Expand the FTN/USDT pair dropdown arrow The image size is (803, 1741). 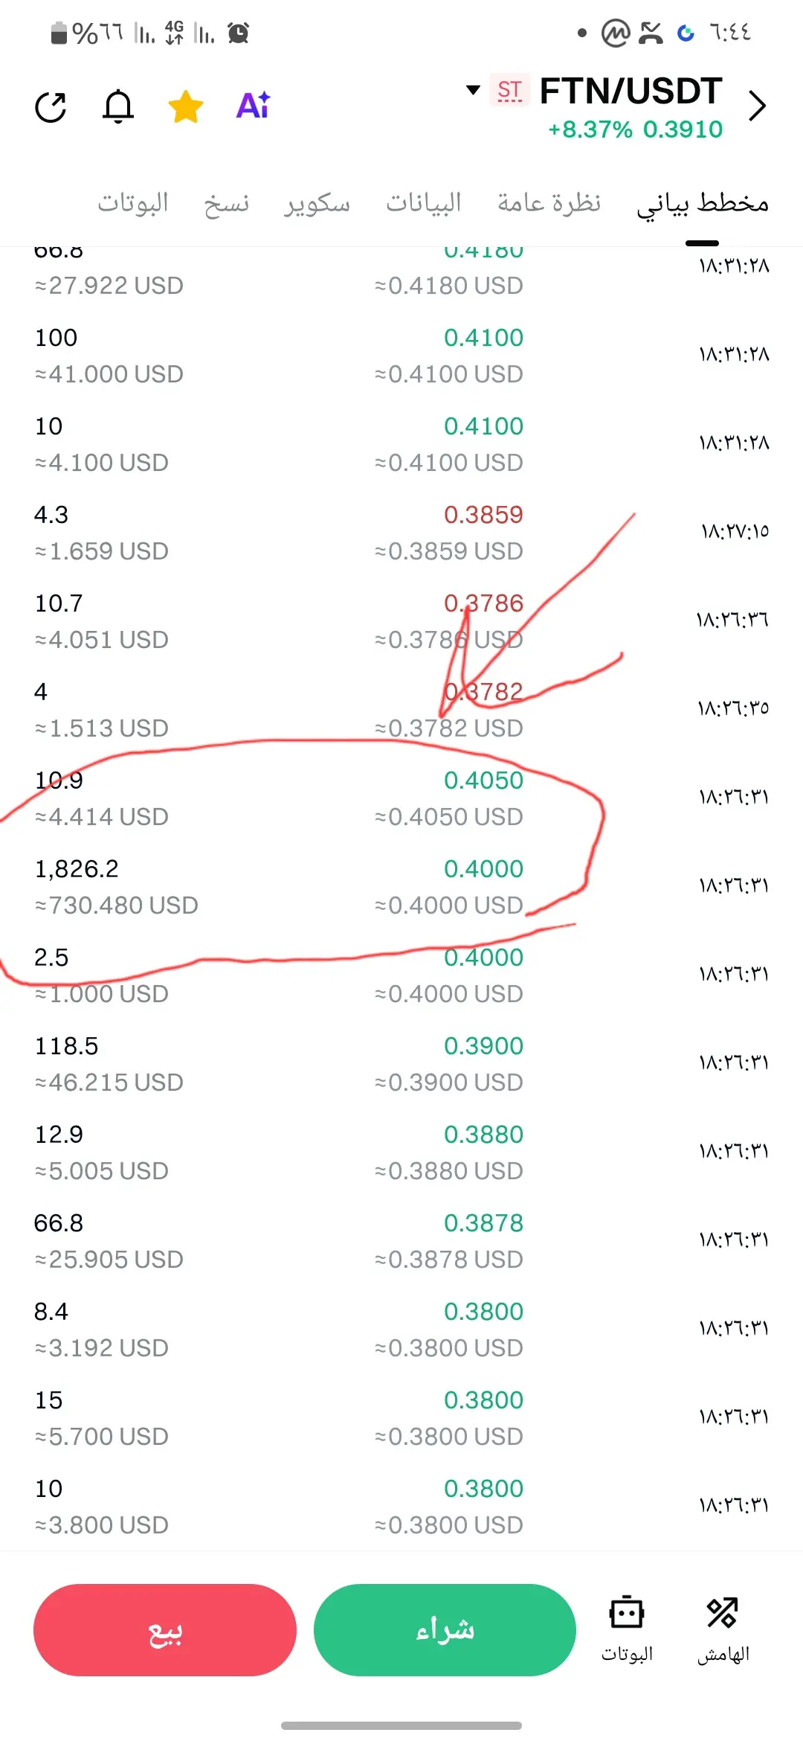pos(473,91)
